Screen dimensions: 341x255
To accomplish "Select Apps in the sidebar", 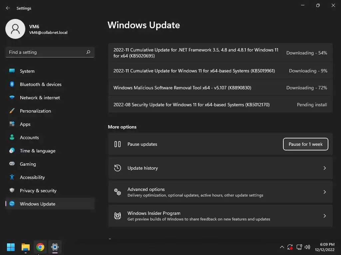I will coord(50,124).
